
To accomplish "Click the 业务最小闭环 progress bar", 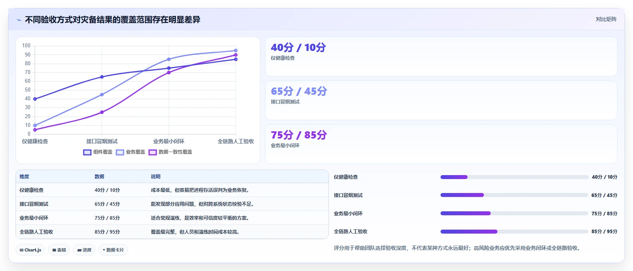I will (514, 213).
